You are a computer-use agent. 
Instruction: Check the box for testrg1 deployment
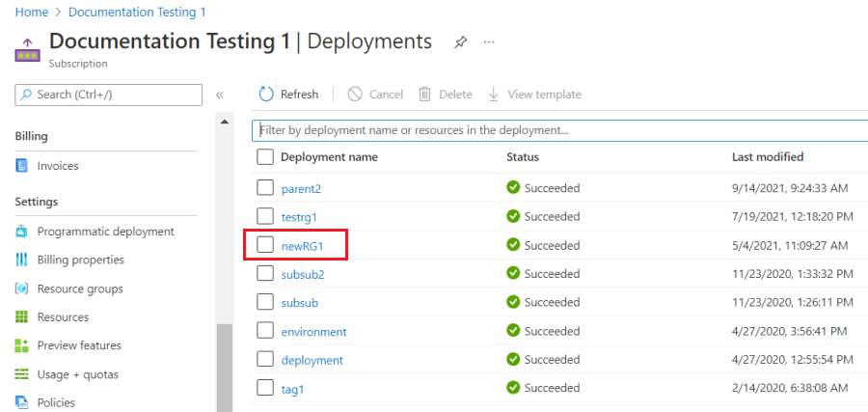pos(265,216)
